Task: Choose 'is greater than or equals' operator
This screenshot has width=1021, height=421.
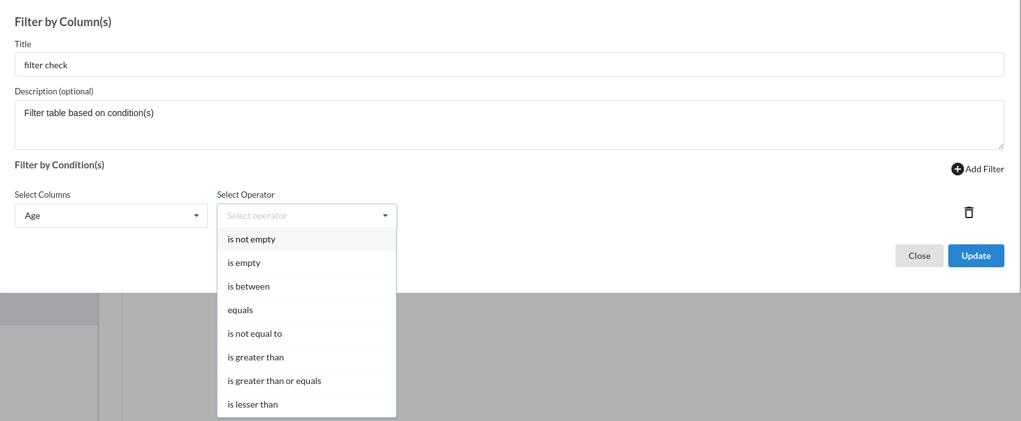Action: 307,381
